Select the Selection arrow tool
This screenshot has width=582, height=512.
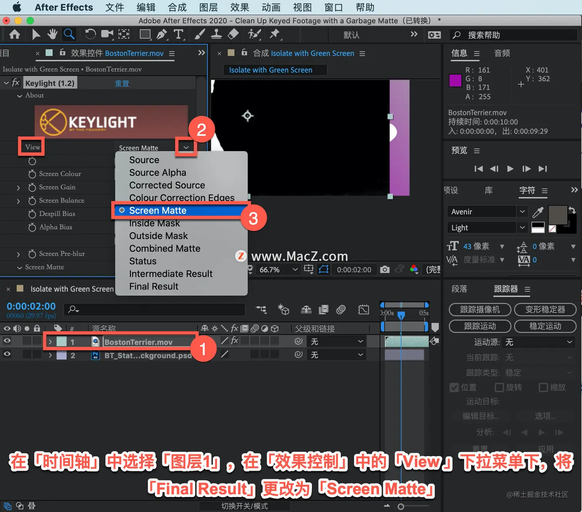36,35
